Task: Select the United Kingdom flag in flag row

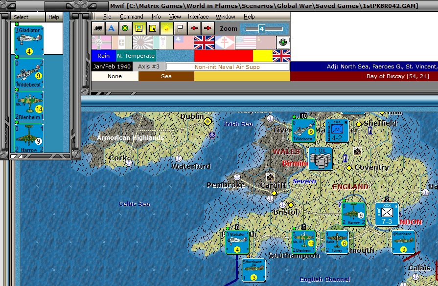Action: (x=204, y=43)
